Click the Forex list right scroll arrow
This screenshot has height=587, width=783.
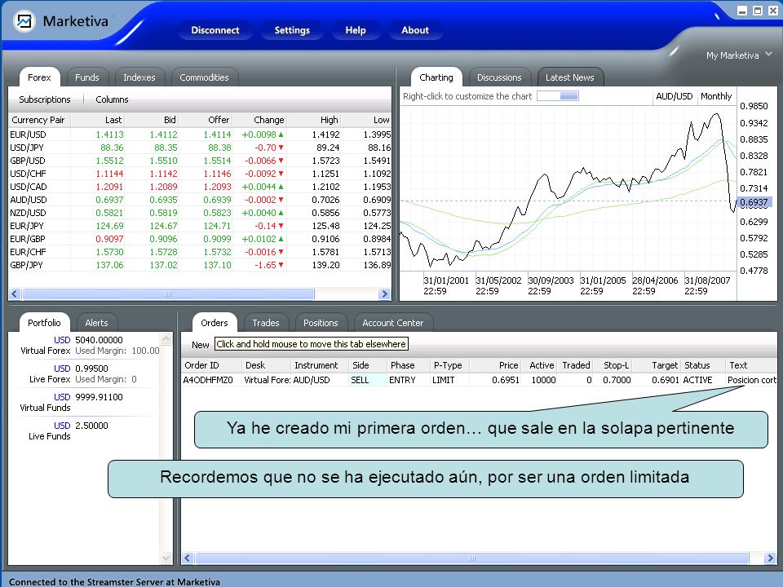[x=384, y=294]
